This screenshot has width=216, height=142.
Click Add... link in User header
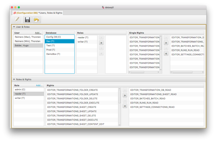(x=38, y=33)
